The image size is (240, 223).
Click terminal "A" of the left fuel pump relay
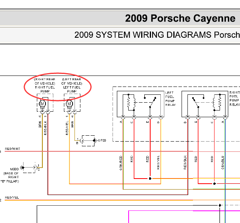(x=121, y=122)
